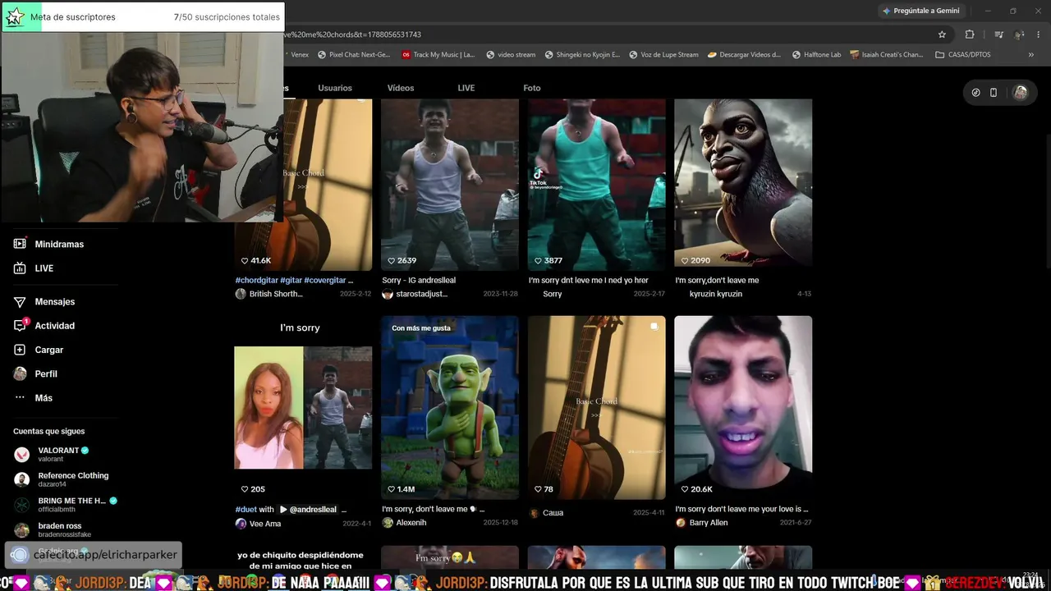1051x591 pixels.
Task: Click the Meta de suscriptores star icon
Action: (14, 17)
